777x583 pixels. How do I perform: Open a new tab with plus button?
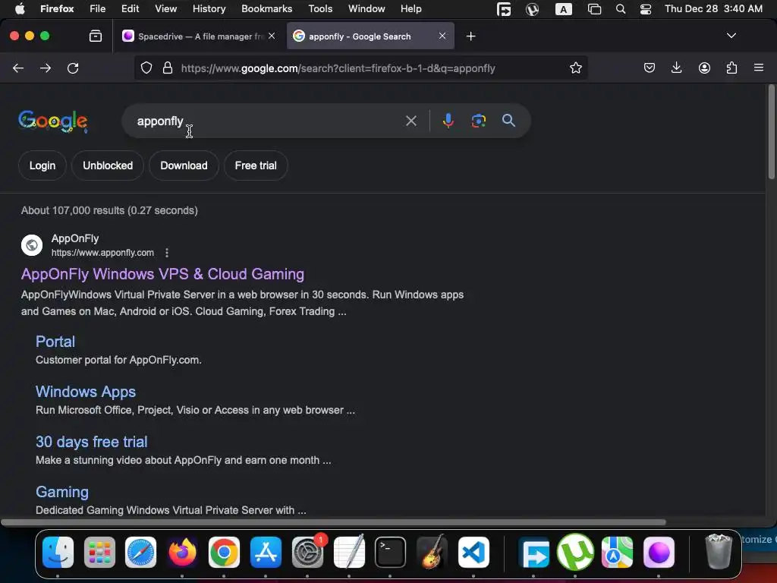pos(470,36)
